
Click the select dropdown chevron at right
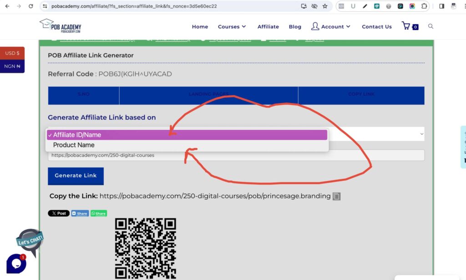422,134
